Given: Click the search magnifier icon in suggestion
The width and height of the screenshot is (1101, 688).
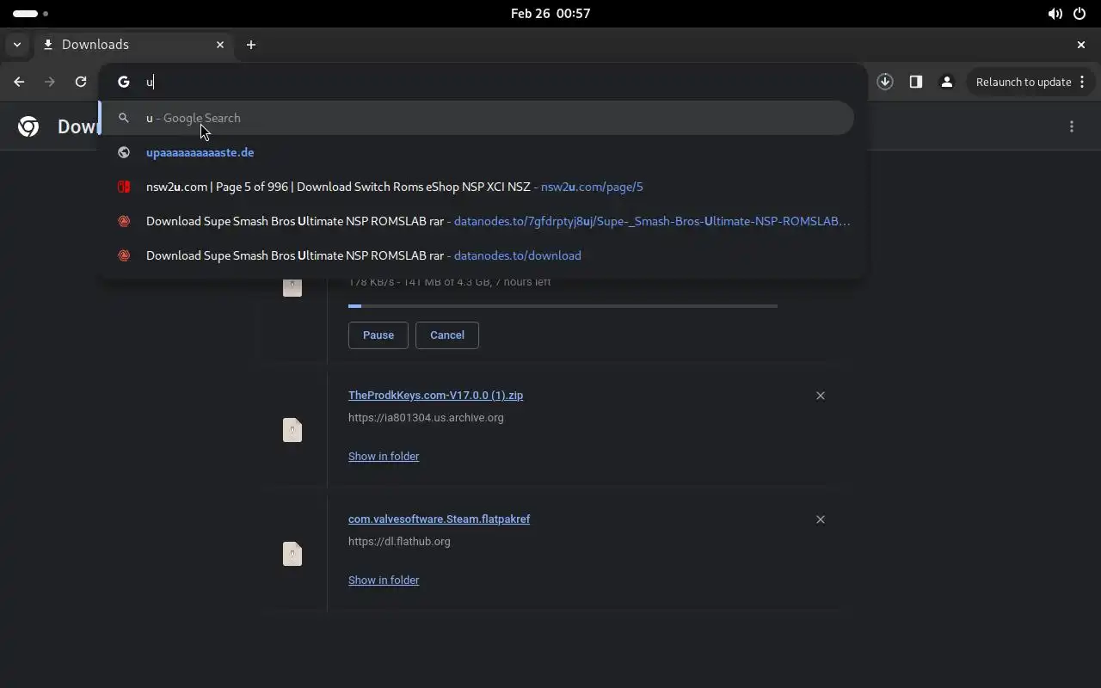Looking at the screenshot, I should pyautogui.click(x=124, y=118).
